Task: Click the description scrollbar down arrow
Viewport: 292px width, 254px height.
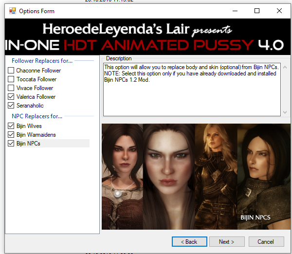Action: pos(285,112)
